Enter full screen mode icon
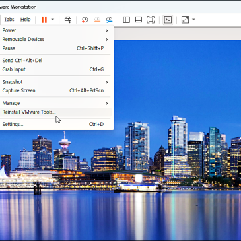 tap(151, 20)
